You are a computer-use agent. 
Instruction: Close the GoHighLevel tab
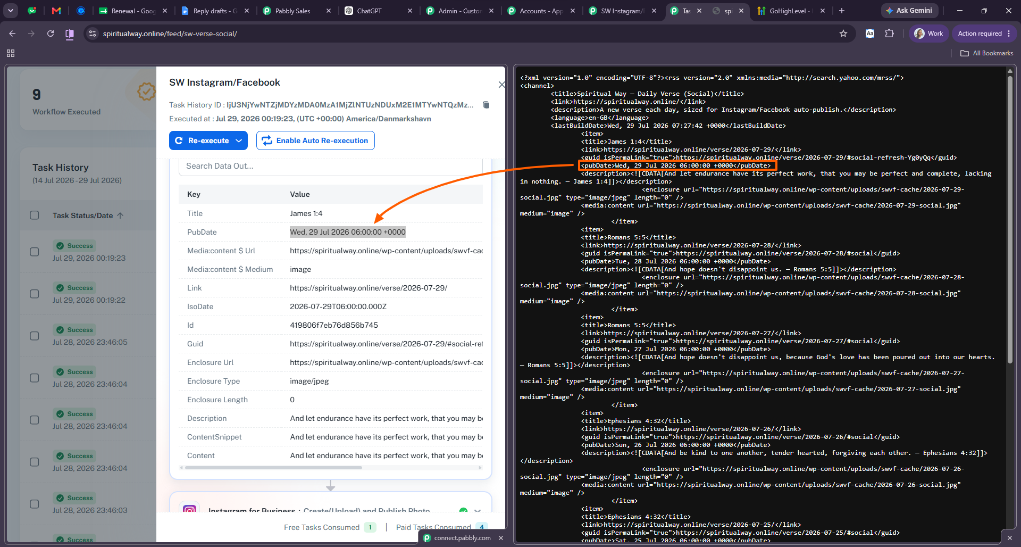tap(823, 11)
